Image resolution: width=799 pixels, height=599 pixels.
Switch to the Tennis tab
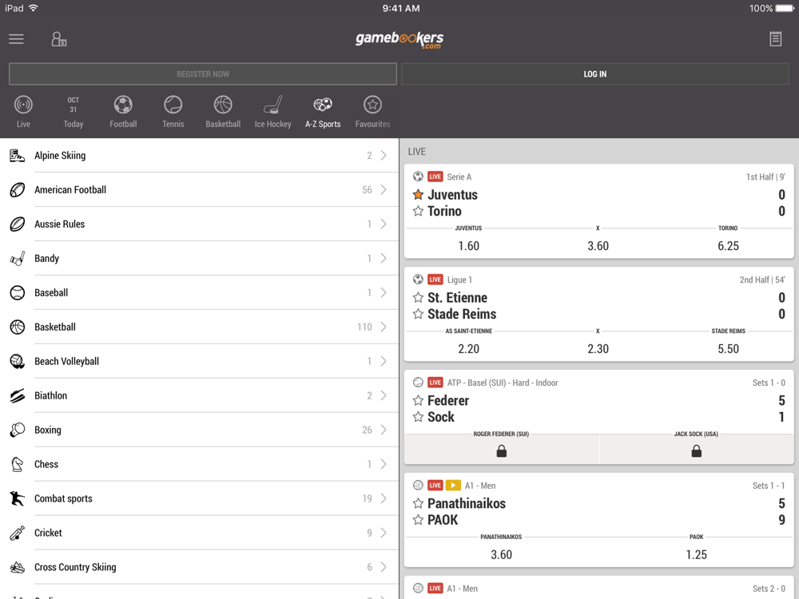(x=173, y=112)
